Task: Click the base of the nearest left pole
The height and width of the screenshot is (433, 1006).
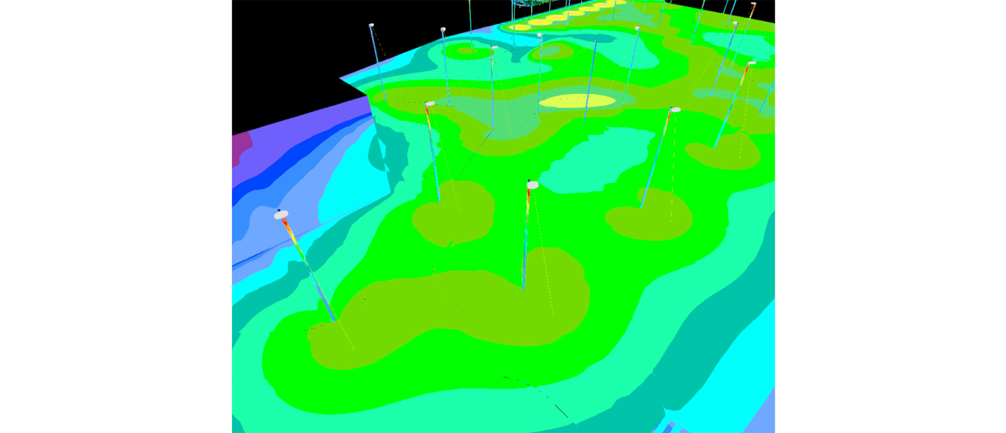Action: click(x=334, y=320)
